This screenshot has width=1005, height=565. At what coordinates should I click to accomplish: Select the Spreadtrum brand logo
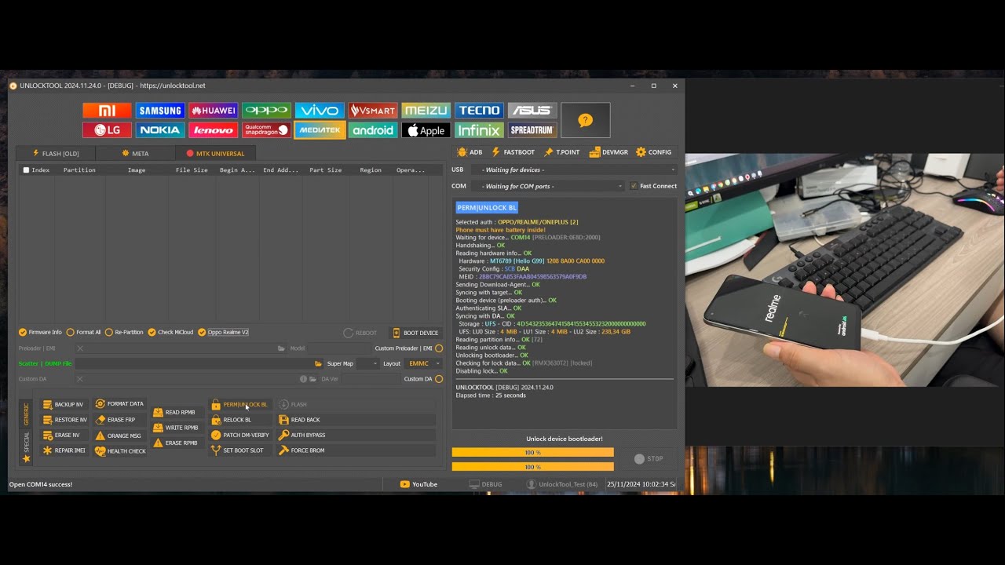tap(532, 130)
